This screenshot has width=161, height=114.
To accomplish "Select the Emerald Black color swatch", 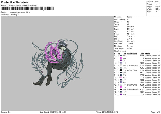I will pyautogui.click(x=121, y=90).
